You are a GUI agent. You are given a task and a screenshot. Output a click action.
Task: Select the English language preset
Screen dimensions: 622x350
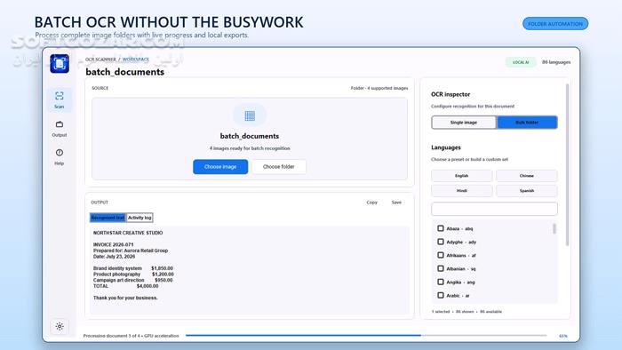(462, 176)
